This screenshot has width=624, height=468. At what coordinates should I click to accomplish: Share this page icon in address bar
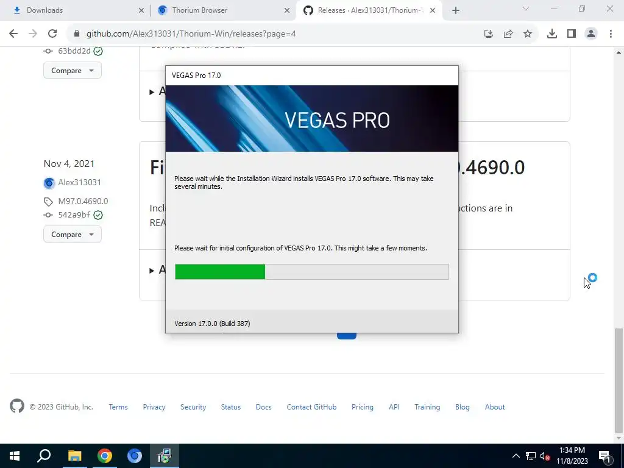tap(508, 34)
